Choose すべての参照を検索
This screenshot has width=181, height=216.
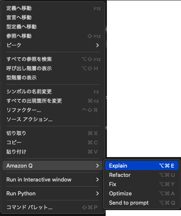[x=53, y=59]
